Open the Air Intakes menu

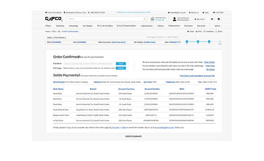[x=88, y=26]
